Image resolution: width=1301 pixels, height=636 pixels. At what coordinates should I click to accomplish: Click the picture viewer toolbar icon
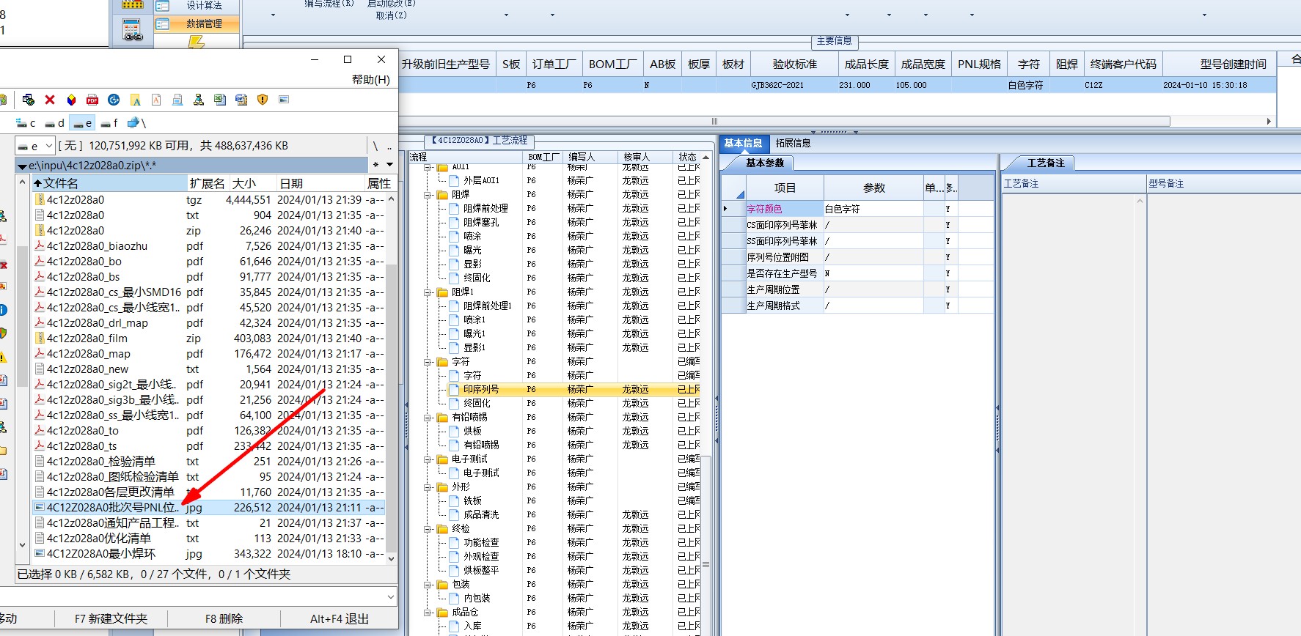pos(284,100)
